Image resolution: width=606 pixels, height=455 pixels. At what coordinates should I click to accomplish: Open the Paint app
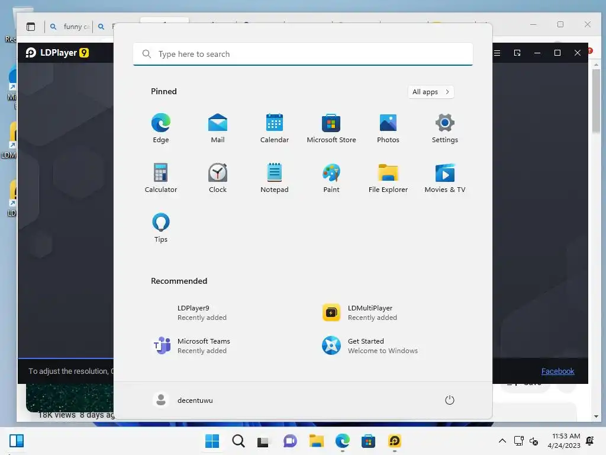pos(331,178)
